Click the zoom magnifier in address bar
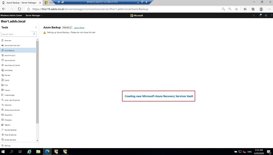The image size is (273, 155). tap(230, 9)
